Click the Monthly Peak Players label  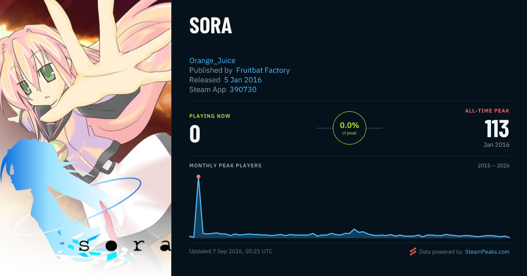[225, 166]
